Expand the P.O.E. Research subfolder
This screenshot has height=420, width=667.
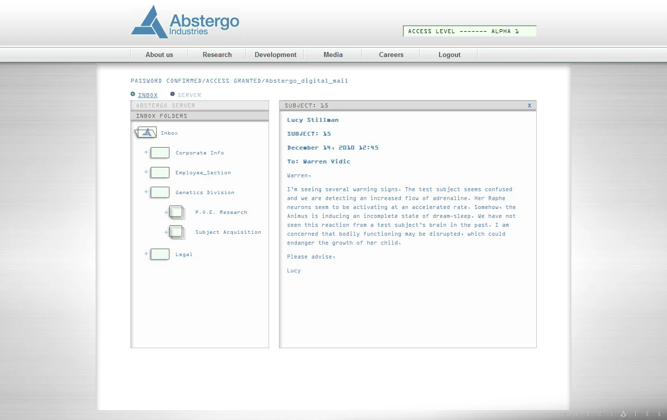tap(166, 212)
